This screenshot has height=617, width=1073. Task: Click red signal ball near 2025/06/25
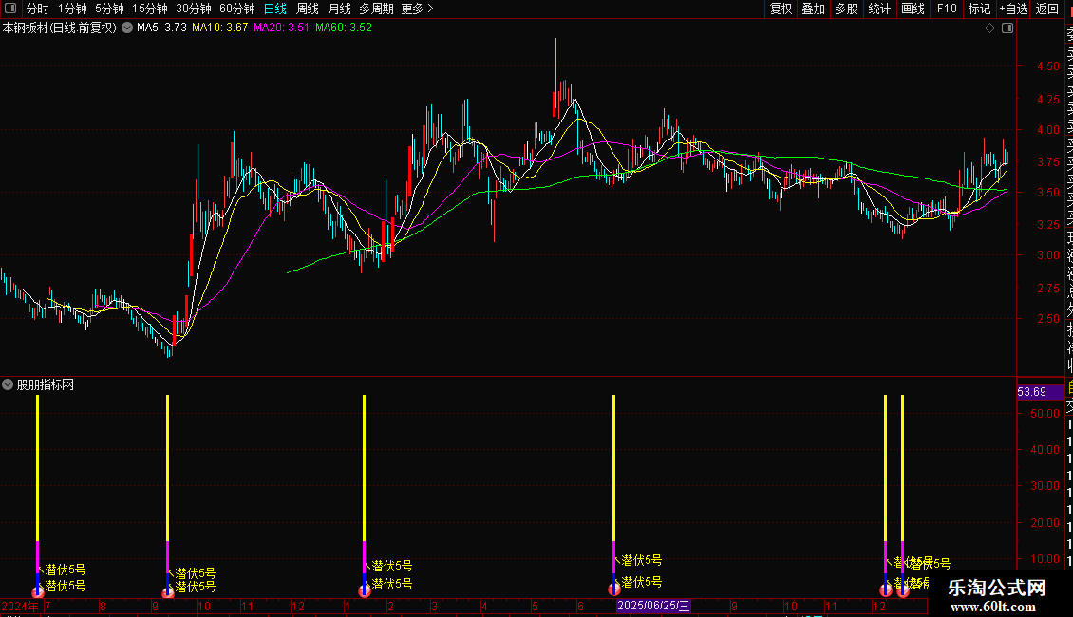[x=613, y=589]
